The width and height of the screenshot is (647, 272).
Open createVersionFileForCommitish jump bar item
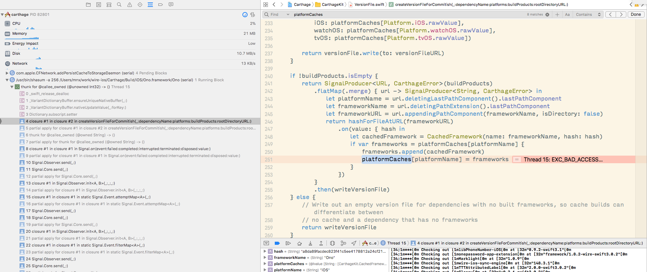point(479,4)
